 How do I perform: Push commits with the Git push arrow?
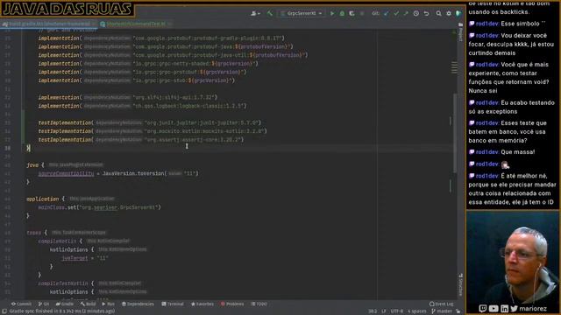pos(406,14)
